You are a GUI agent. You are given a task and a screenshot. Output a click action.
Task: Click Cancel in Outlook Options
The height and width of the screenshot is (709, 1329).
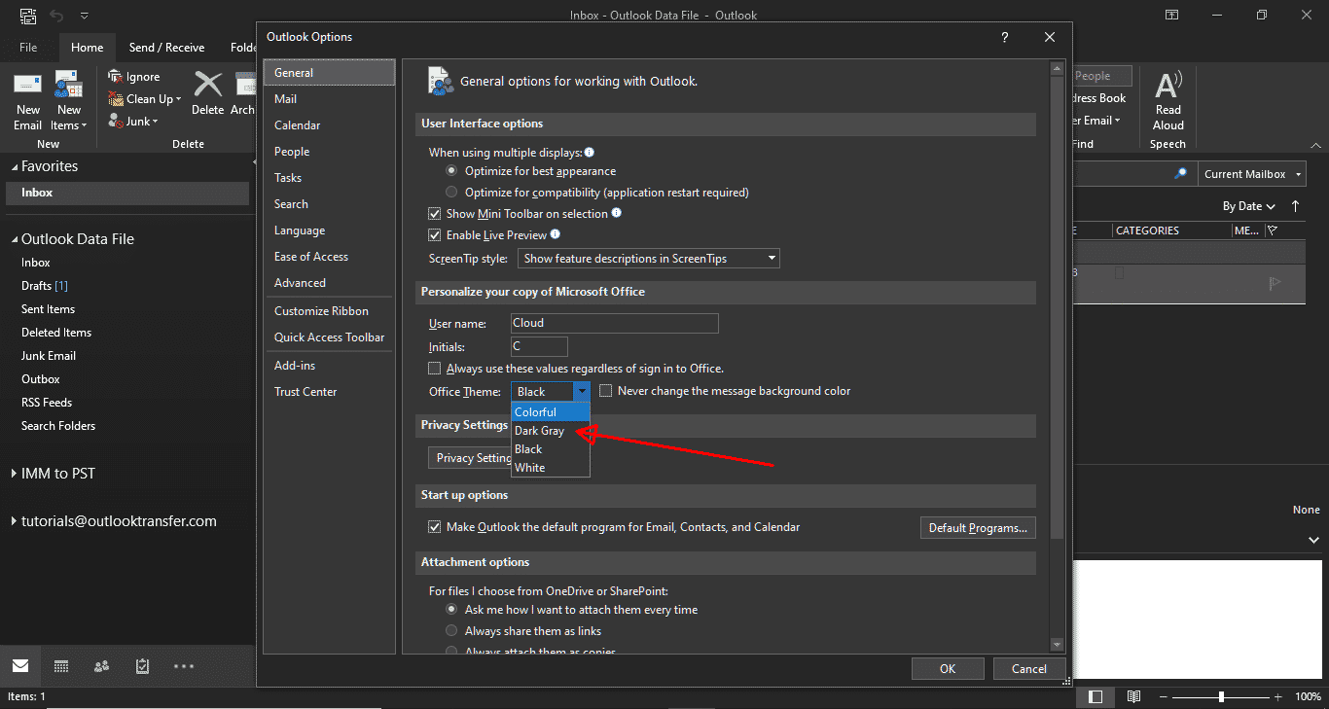(x=1028, y=668)
